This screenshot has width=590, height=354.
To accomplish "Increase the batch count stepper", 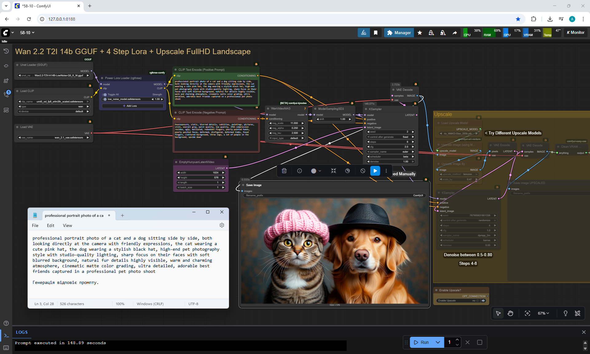I will [457, 340].
